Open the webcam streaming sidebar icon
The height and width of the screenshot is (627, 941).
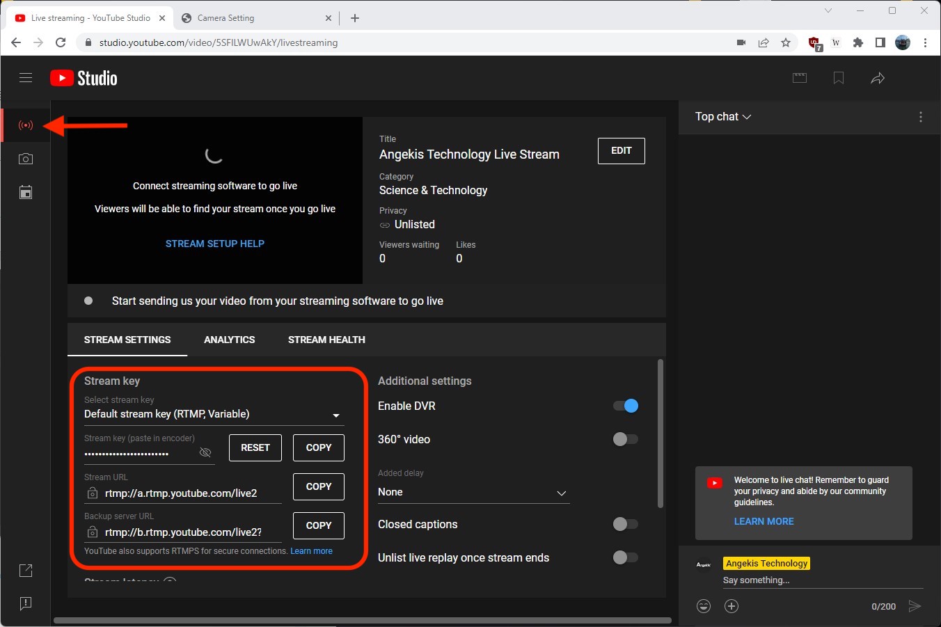point(25,159)
